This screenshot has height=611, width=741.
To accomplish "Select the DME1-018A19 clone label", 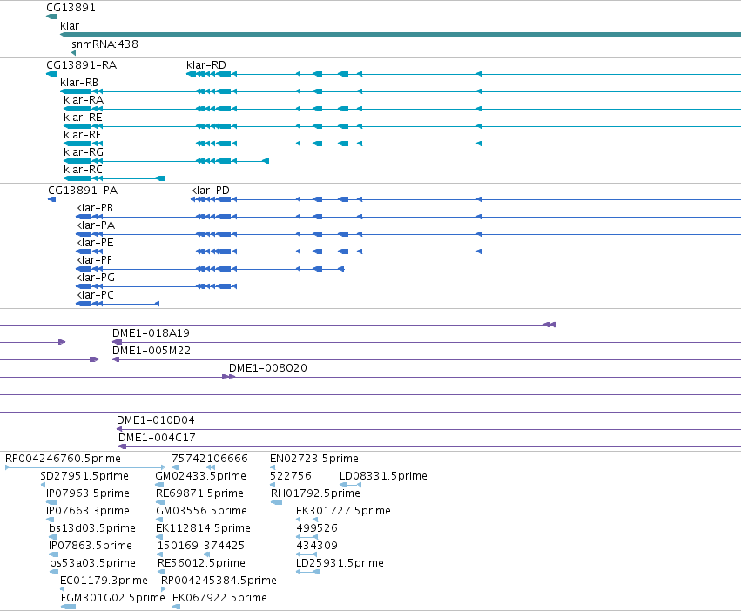I will (x=151, y=333).
